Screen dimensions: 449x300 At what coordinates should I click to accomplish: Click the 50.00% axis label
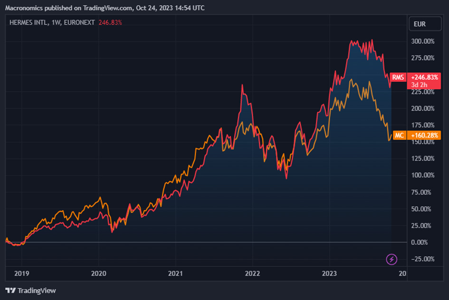point(421,209)
